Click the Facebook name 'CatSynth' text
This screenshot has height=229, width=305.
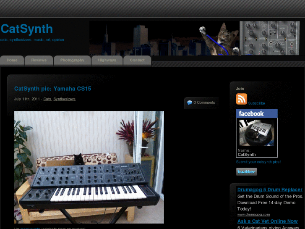click(247, 155)
